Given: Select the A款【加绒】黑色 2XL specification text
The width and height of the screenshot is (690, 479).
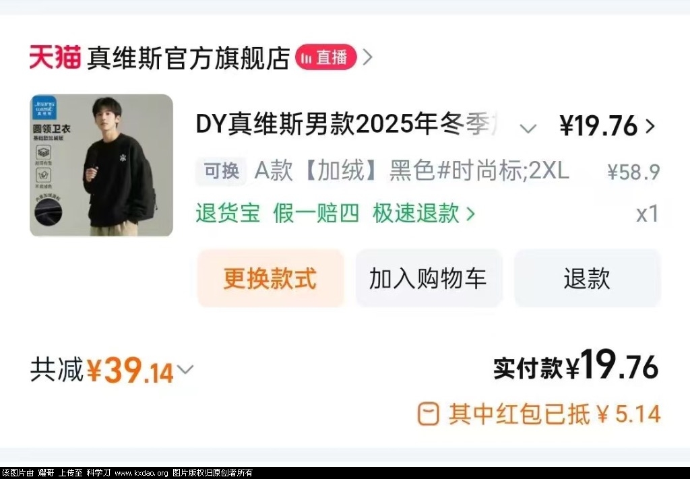Looking at the screenshot, I should click(x=412, y=170).
